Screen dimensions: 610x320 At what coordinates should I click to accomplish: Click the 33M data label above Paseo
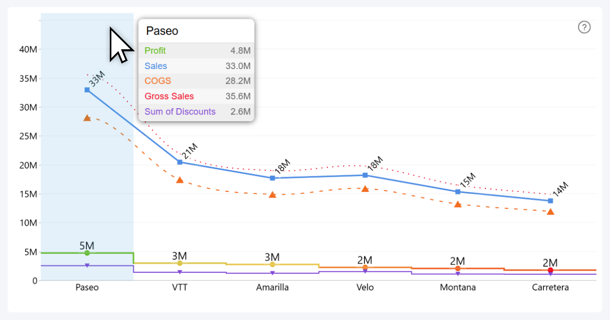tap(97, 79)
